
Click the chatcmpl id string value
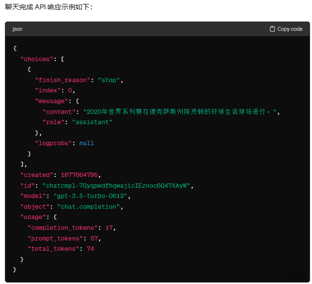tap(118, 186)
